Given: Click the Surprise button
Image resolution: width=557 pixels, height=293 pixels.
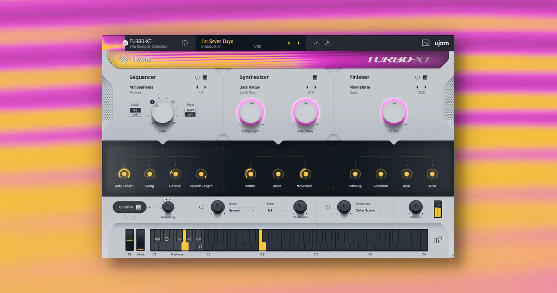Looking at the screenshot, I should point(130,207).
